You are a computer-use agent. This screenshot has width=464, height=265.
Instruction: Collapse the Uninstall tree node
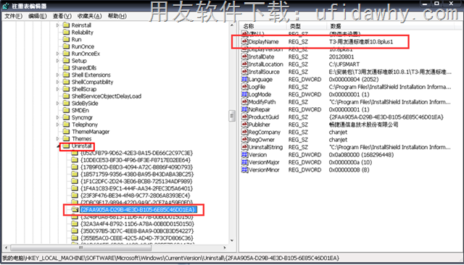[x=58, y=146]
